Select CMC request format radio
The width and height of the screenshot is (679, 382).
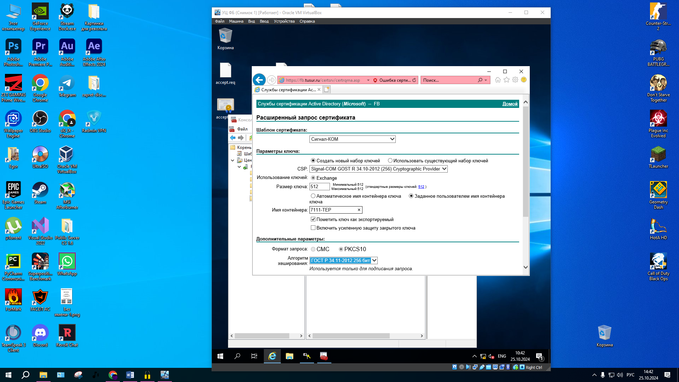click(313, 249)
